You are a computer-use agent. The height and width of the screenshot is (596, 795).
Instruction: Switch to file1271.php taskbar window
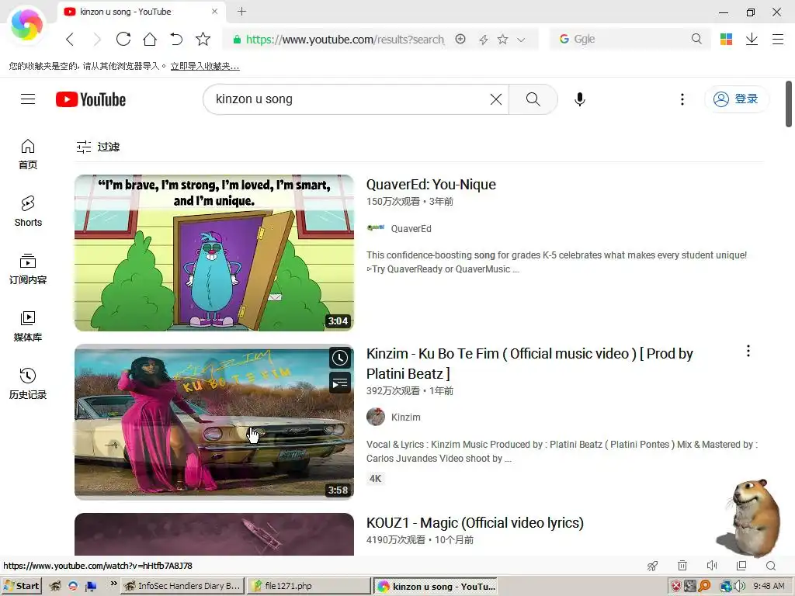[x=309, y=586]
